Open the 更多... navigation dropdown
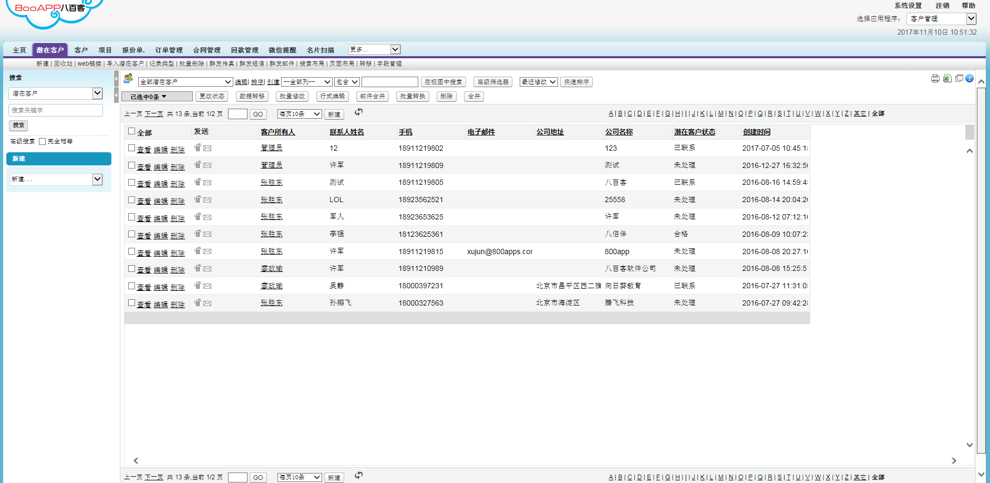 click(x=374, y=49)
